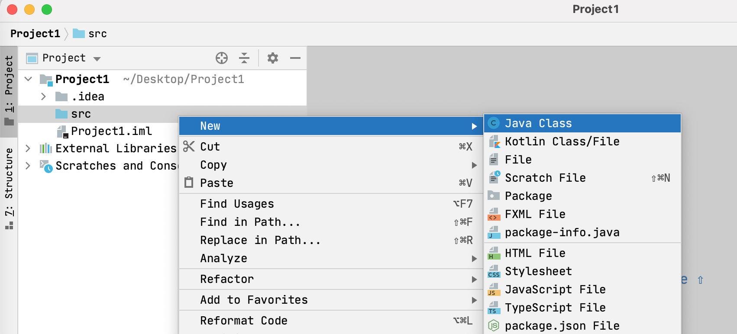This screenshot has width=737, height=334.
Task: Open the Project view dropdown arrow
Action: click(x=97, y=59)
